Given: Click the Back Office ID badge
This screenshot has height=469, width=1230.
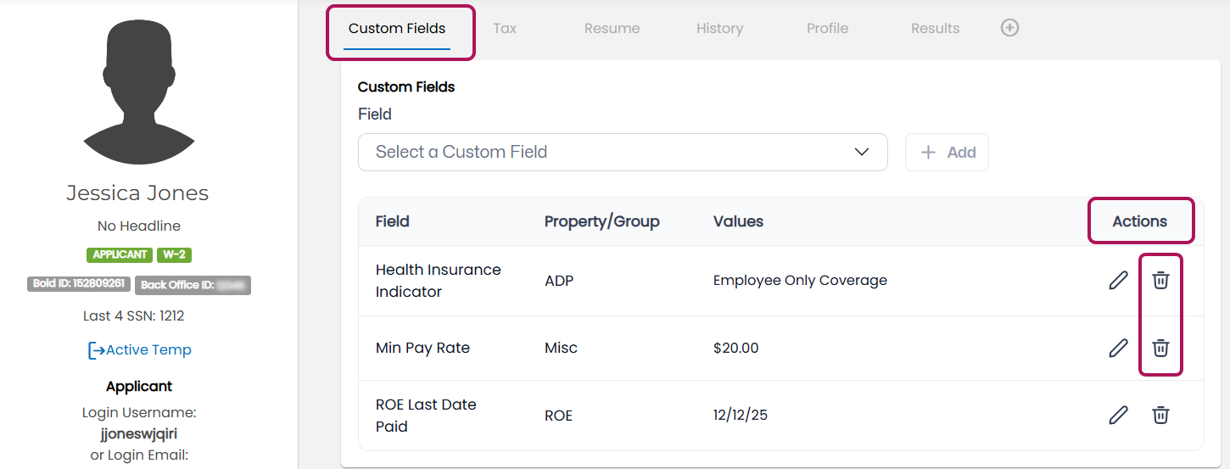Looking at the screenshot, I should [x=193, y=285].
